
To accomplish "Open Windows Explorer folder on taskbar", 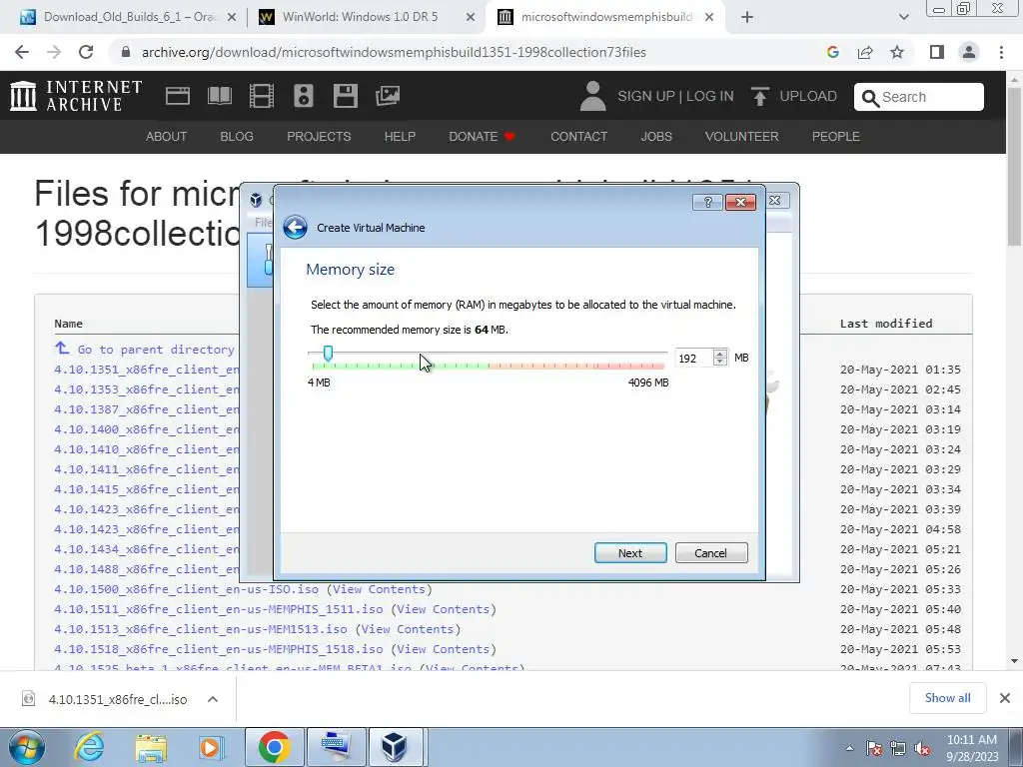I will point(151,747).
